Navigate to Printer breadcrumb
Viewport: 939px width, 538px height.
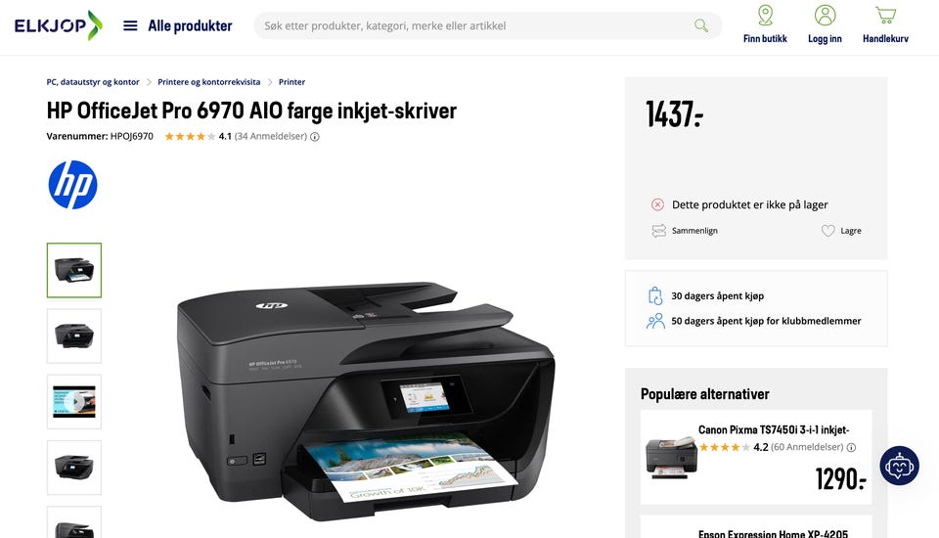(291, 82)
